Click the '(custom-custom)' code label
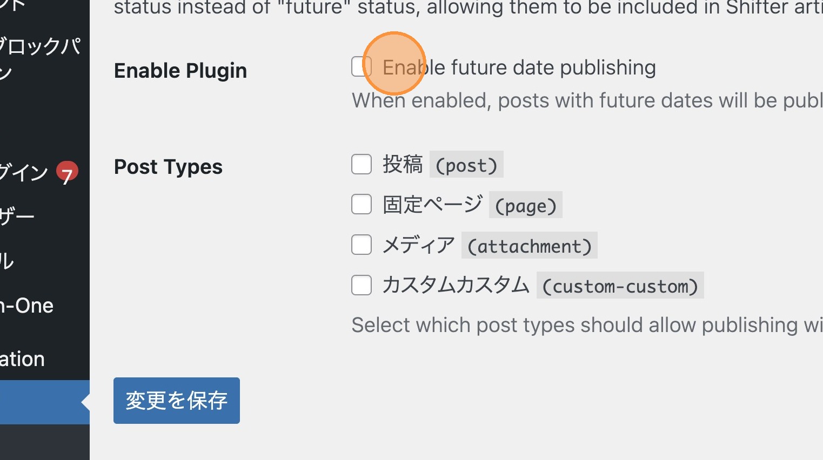This screenshot has width=823, height=460. pyautogui.click(x=620, y=286)
